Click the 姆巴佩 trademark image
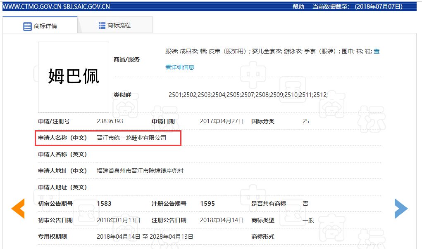 (73, 77)
